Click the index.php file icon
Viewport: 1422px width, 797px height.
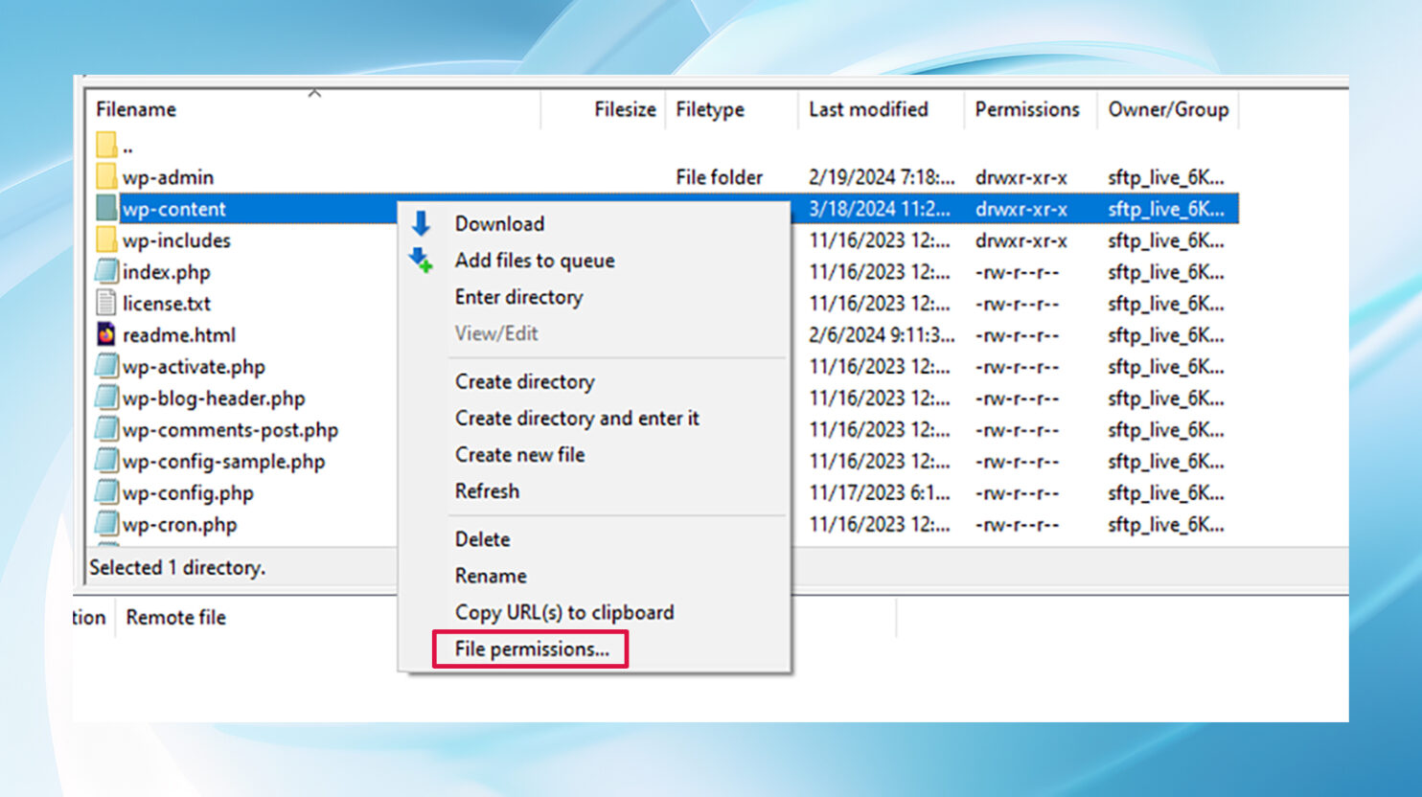pos(105,271)
